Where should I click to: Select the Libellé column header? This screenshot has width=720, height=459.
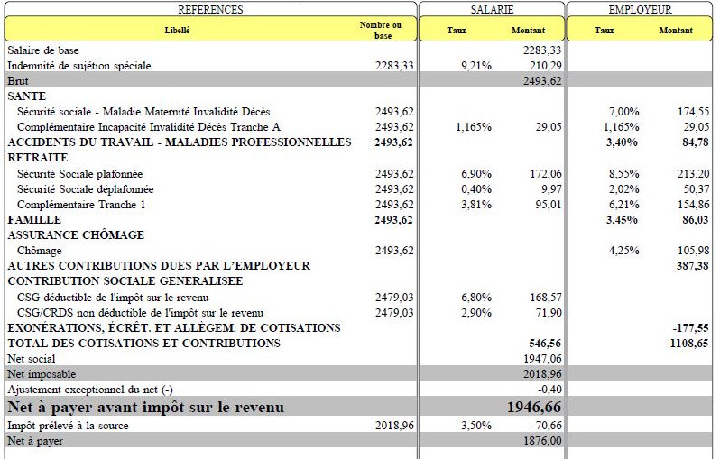[x=178, y=31]
